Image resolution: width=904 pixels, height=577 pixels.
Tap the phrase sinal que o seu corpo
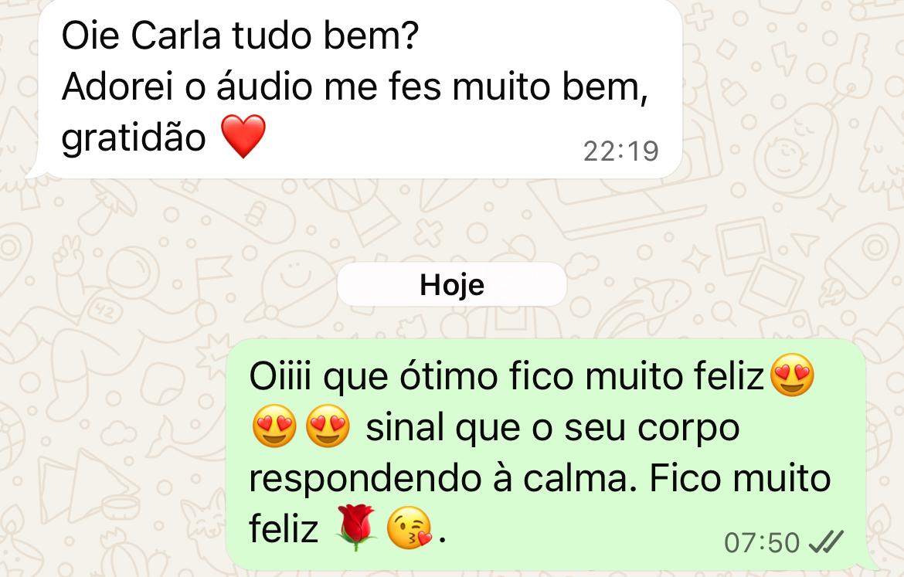(x=552, y=428)
